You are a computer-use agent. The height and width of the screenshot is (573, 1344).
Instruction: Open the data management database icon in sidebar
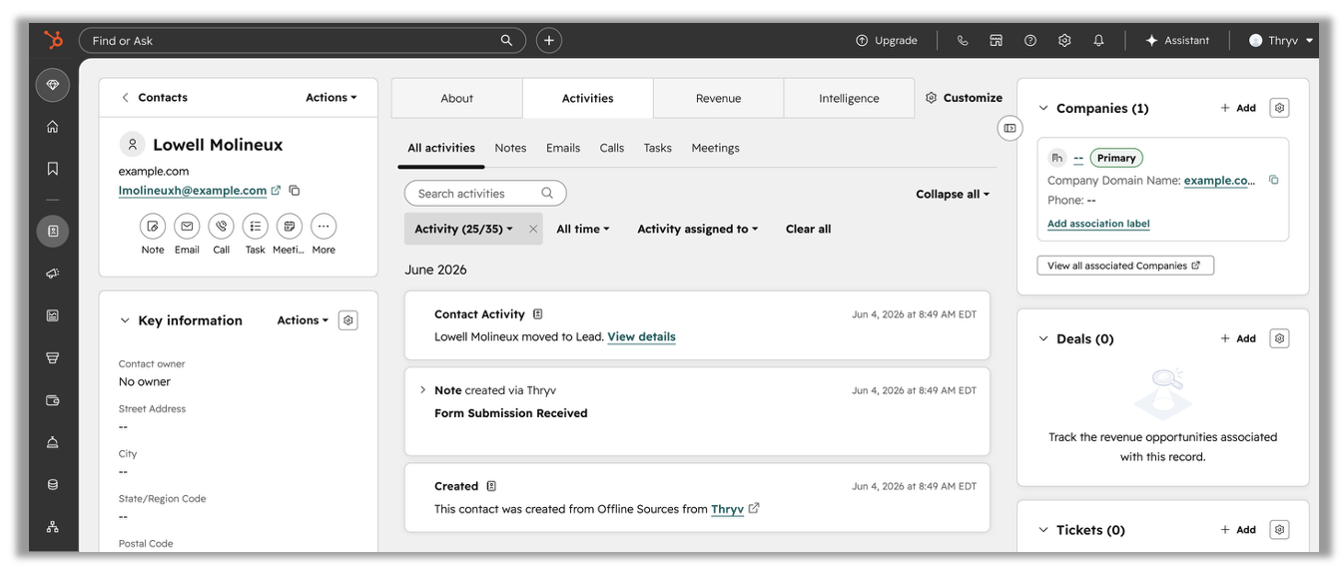pyautogui.click(x=53, y=484)
